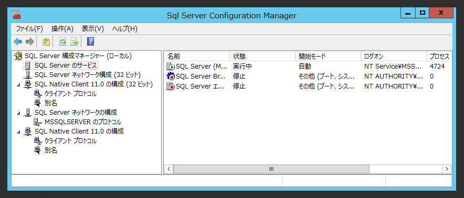Click the Back arrow toolbar icon

point(18,42)
